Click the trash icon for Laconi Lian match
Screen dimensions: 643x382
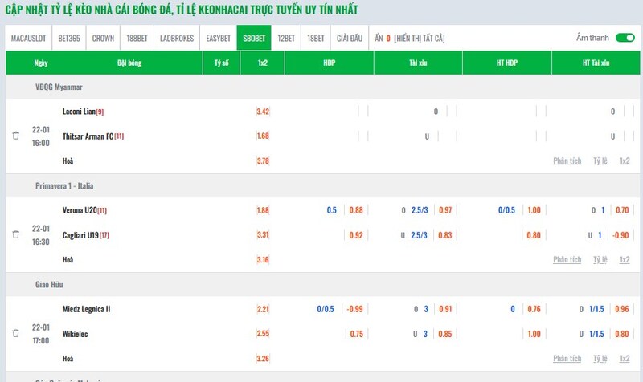point(15,136)
